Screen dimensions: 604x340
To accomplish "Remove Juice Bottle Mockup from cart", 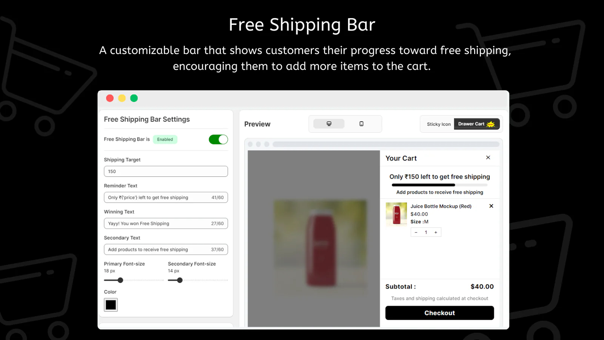I will pos(491,206).
